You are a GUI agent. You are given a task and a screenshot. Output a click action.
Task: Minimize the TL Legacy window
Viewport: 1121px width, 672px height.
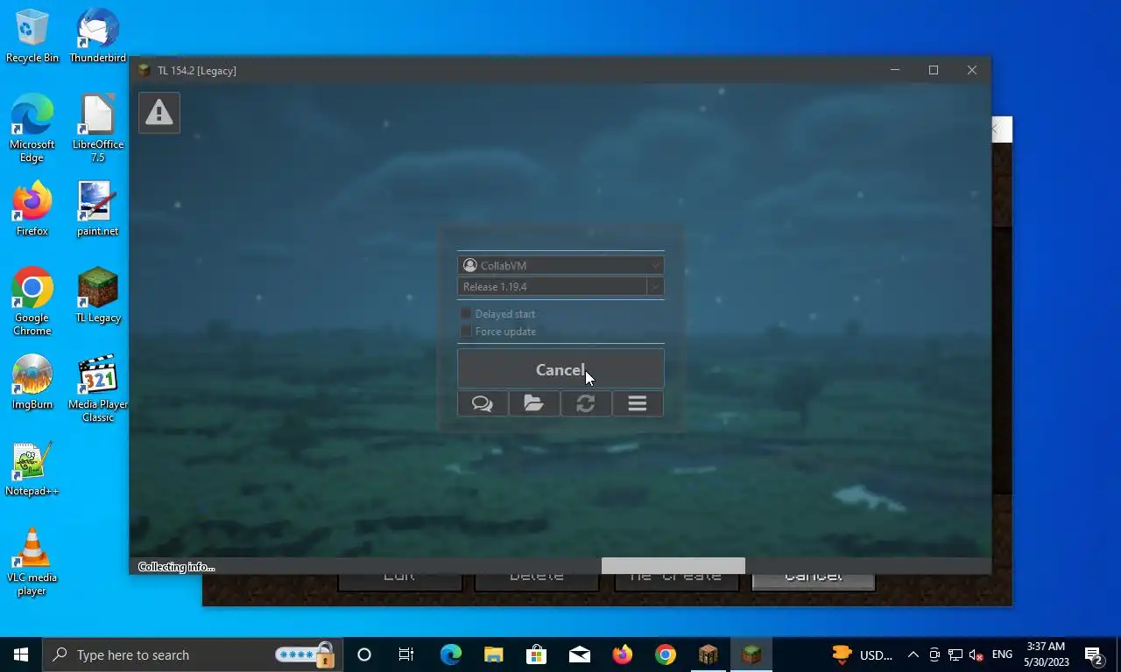tap(894, 70)
